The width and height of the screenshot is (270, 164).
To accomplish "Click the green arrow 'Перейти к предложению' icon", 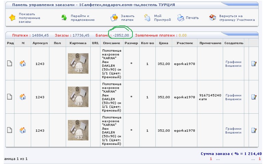I will point(64,18).
